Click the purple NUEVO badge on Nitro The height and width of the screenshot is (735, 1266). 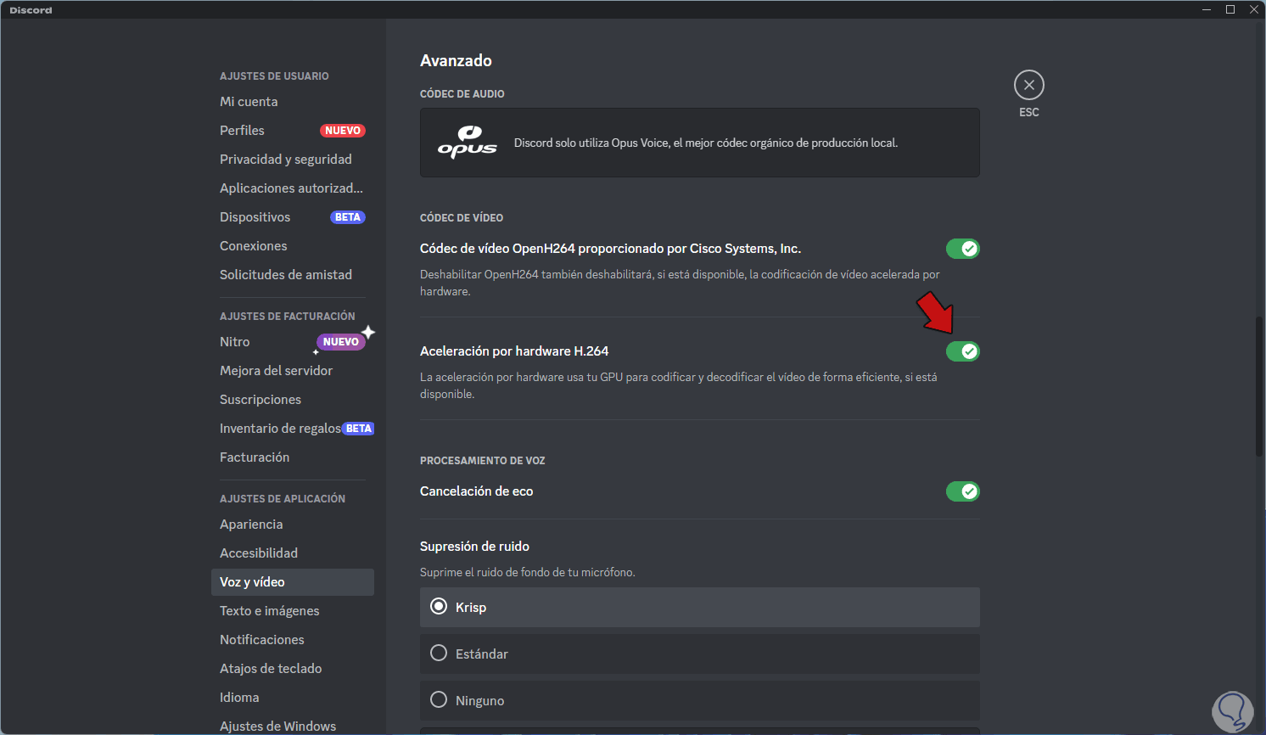(341, 342)
